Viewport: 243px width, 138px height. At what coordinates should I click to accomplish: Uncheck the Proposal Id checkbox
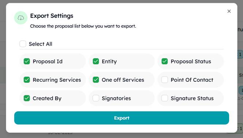[27, 61]
